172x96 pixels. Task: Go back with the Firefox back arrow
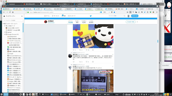4,12
